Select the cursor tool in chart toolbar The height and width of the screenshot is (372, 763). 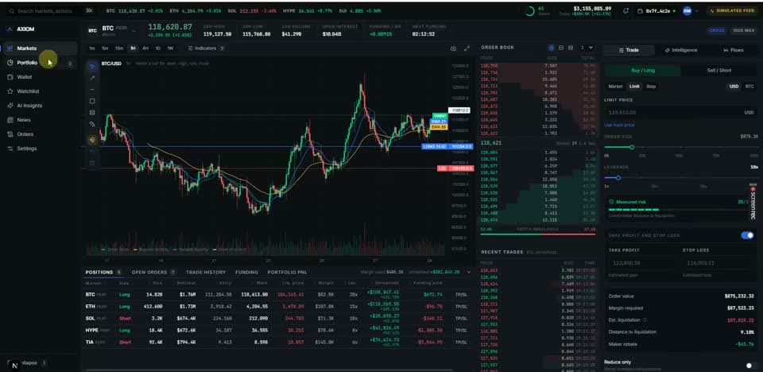[92, 66]
